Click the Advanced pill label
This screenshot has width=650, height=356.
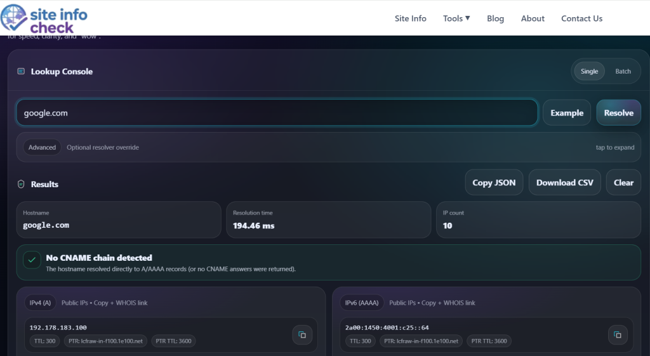tap(43, 147)
